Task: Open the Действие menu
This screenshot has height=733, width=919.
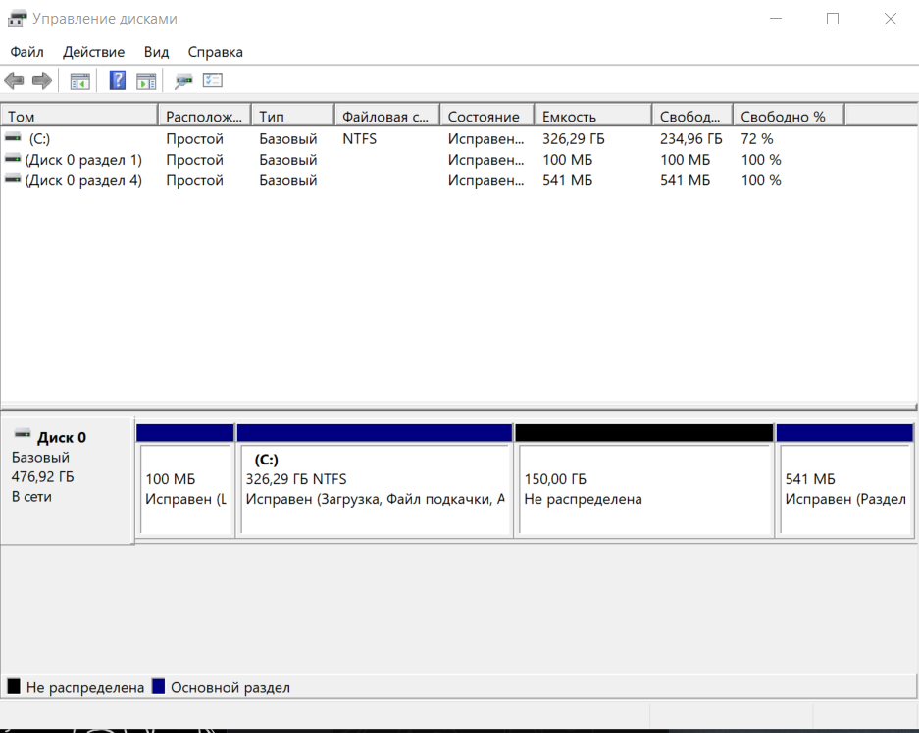Action: point(93,52)
